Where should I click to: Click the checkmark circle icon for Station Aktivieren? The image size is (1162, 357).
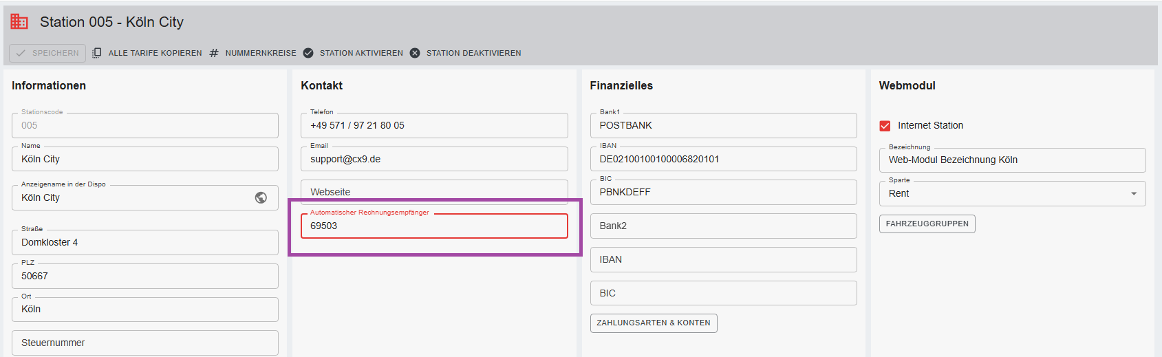[x=308, y=53]
